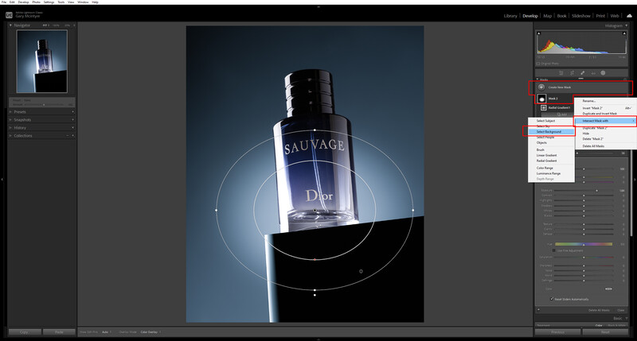Expand the Presets panel

[10, 112]
